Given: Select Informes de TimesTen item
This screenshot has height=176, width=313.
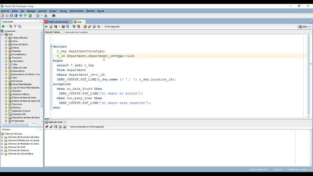Looking at the screenshot, I should click(x=19, y=151).
